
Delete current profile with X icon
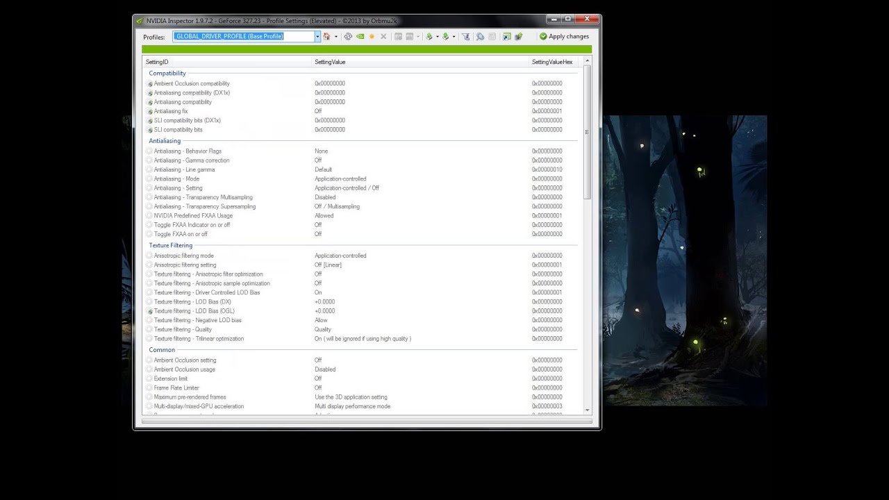pos(383,36)
